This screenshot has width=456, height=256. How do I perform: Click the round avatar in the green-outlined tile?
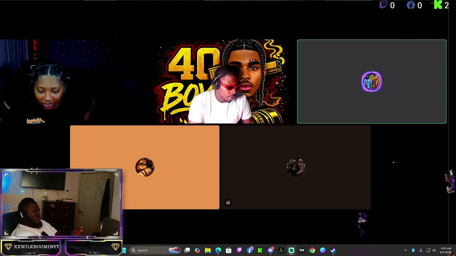[372, 81]
